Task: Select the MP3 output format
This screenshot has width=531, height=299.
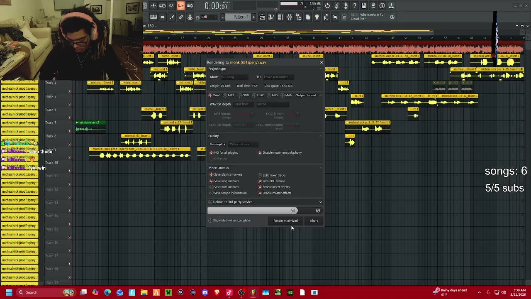Action: click(229, 96)
